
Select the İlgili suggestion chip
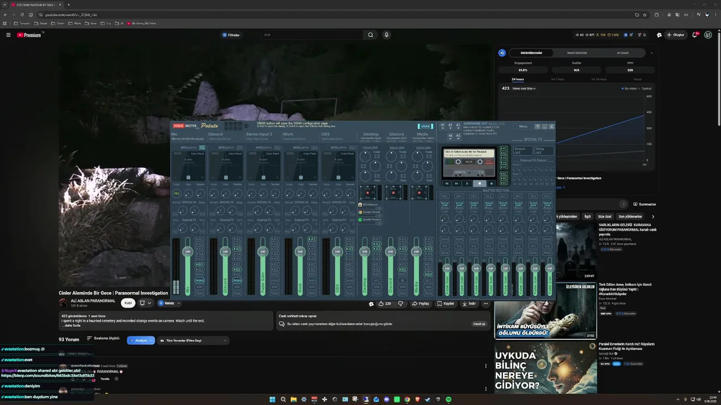(588, 217)
